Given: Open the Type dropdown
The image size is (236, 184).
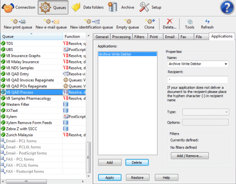Looking at the screenshot, I should click(x=206, y=112).
